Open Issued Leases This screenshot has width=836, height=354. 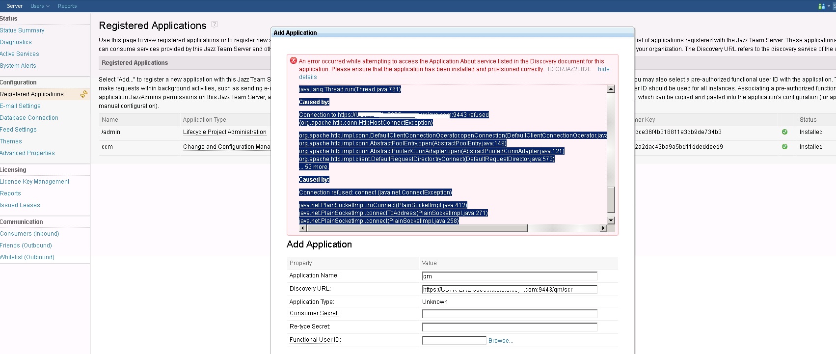[20, 205]
